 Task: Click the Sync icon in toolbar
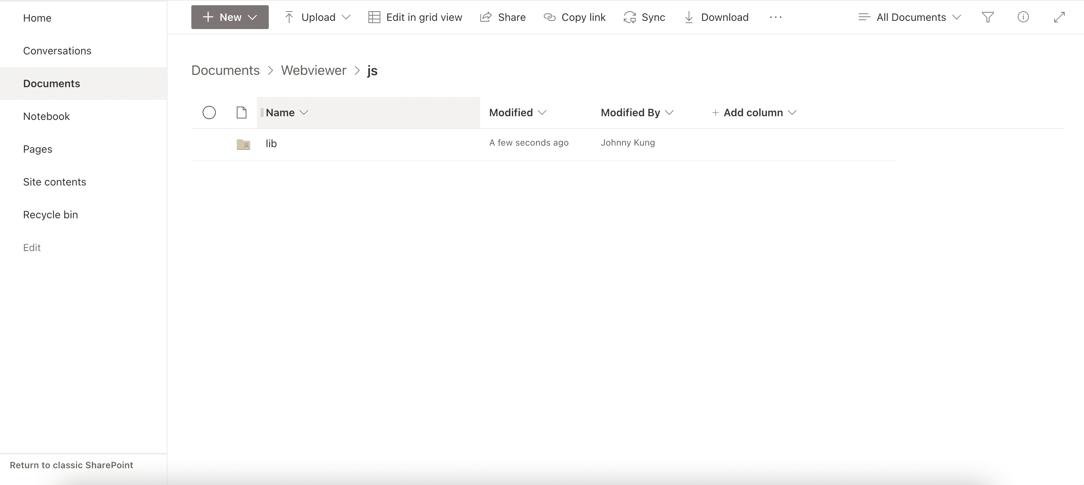(x=629, y=17)
